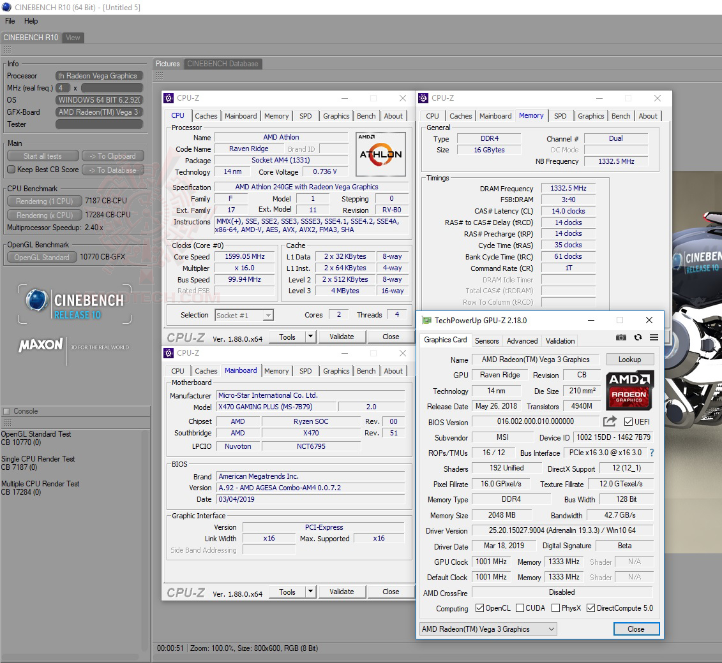722x663 pixels.
Task: Click the GPU-Z screenshot camera icon
Action: [620, 338]
